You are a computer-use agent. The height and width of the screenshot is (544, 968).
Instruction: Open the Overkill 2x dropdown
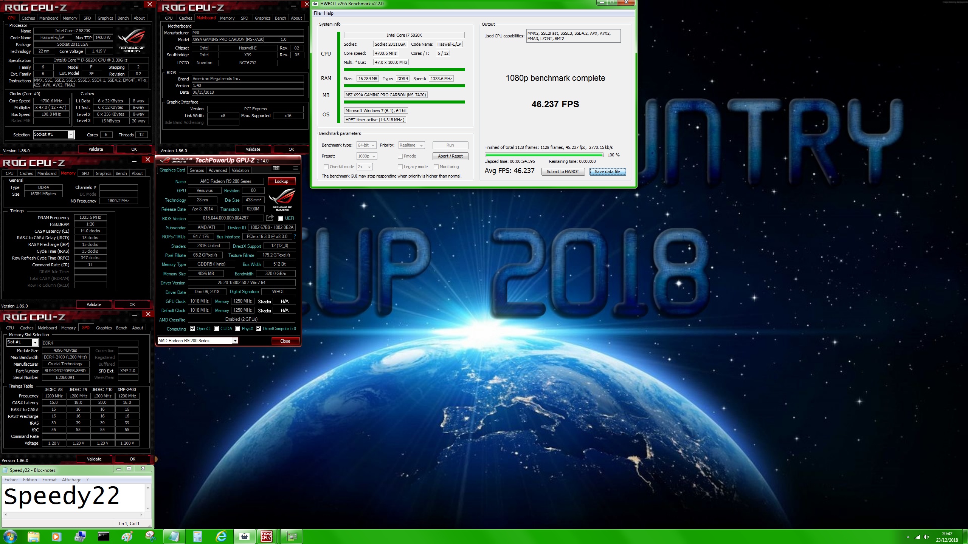(x=365, y=167)
